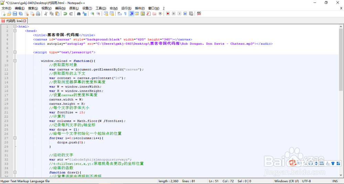Open Find with binoculars icon

pos(78,14)
